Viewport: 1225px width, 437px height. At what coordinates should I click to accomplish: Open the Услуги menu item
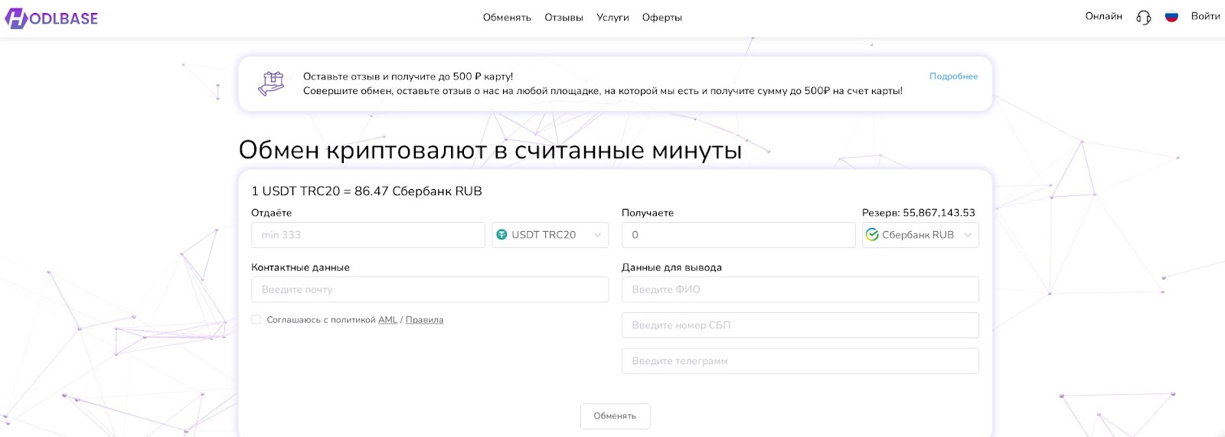[612, 18]
